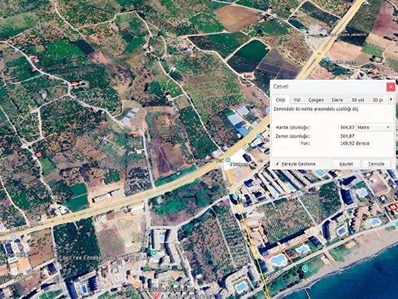Toggle the Fareyle Gezinme checkbox
This screenshot has width=398, height=299.
tap(278, 164)
